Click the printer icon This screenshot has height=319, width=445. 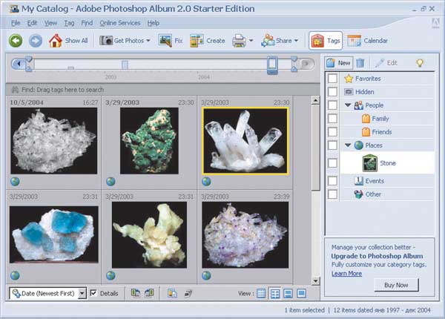pos(240,41)
